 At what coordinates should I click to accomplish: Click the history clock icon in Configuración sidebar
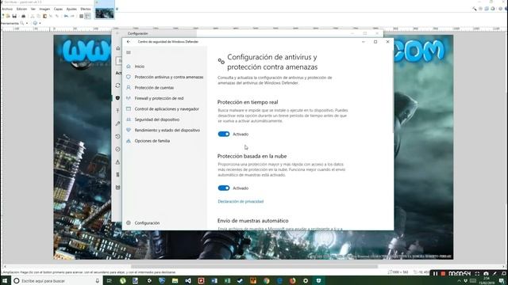[x=118, y=136]
